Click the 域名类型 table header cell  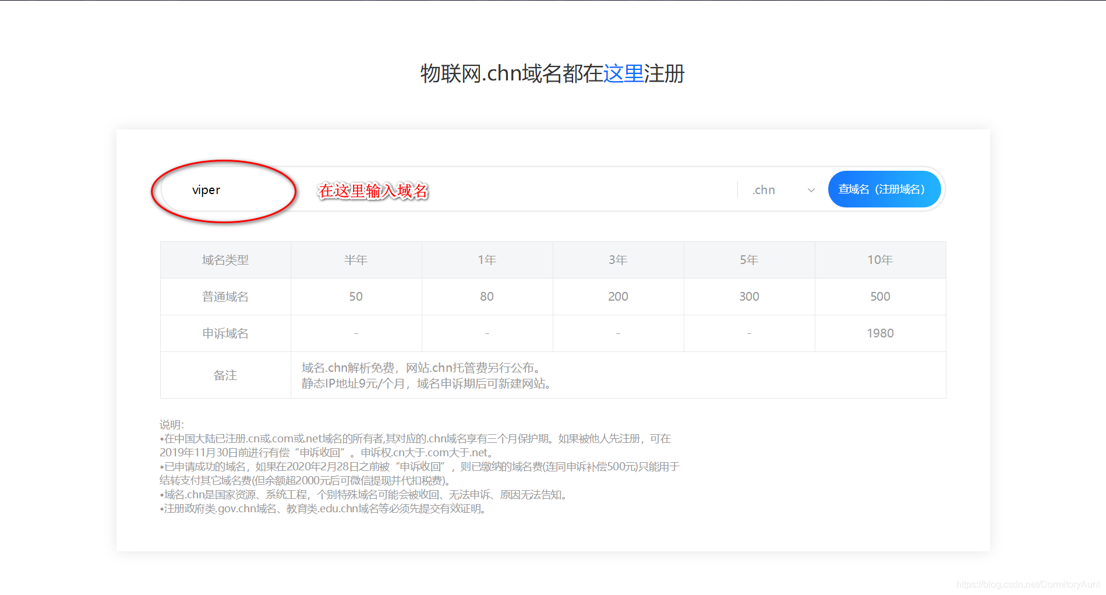[225, 259]
